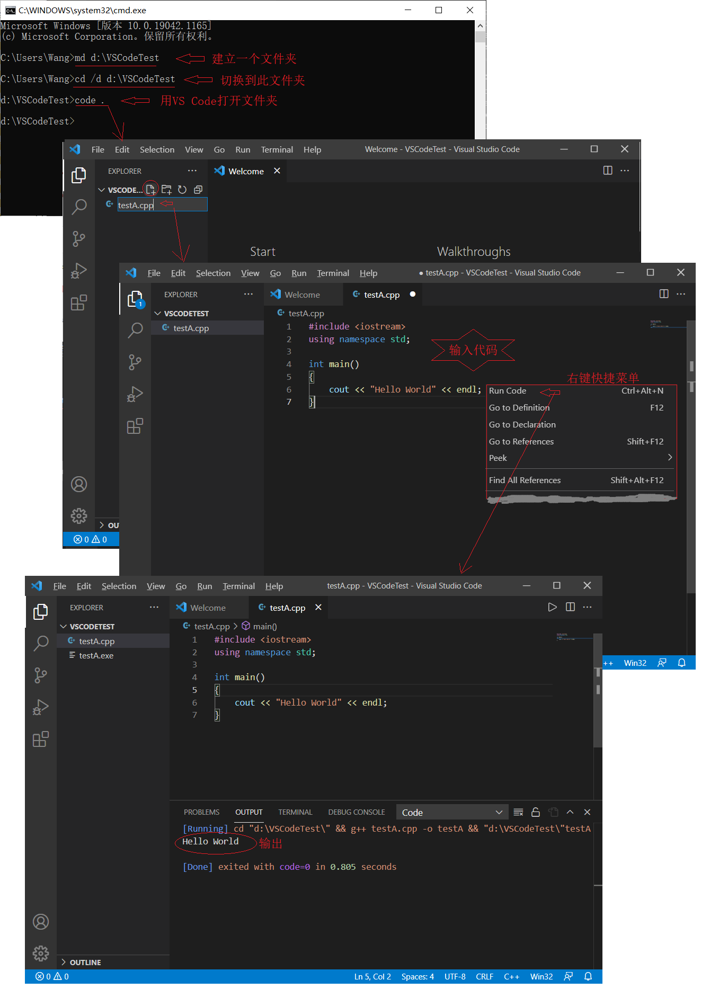
Task: Switch to the TERMINAL panel tab
Action: coord(295,812)
